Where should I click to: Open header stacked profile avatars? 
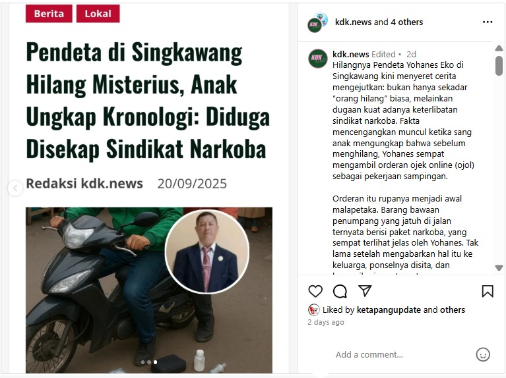coord(317,22)
